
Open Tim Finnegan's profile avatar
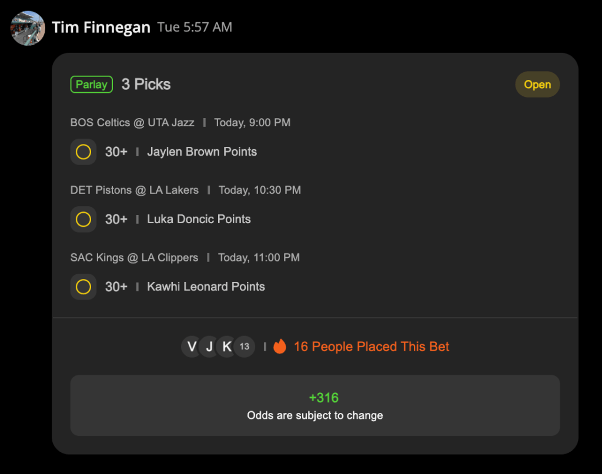click(28, 28)
